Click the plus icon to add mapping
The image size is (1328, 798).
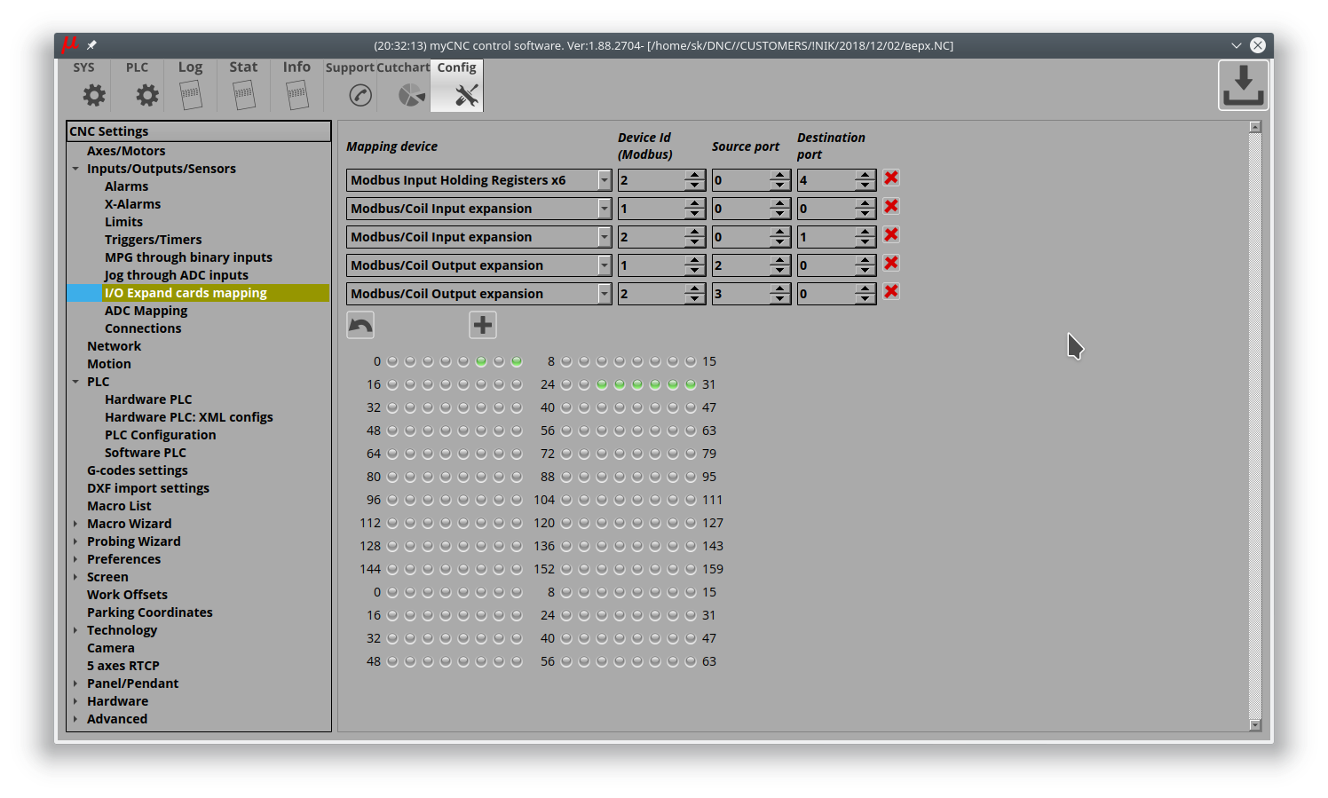(x=483, y=325)
